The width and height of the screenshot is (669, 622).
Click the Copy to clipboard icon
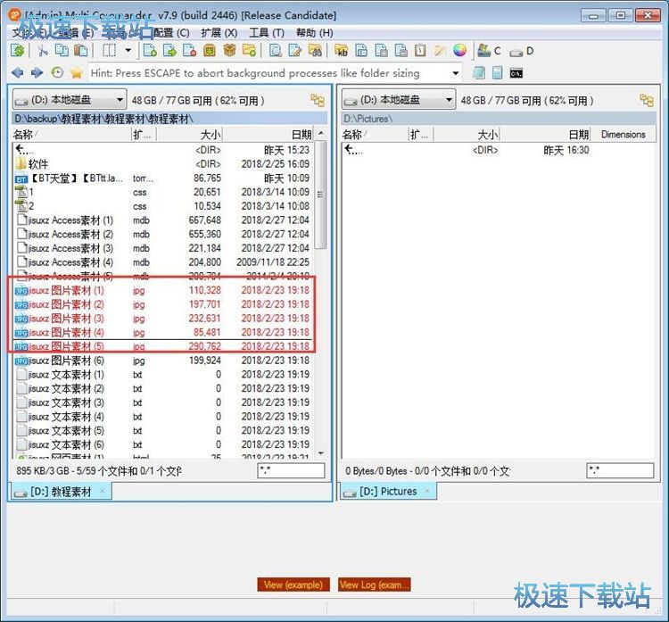(x=62, y=51)
